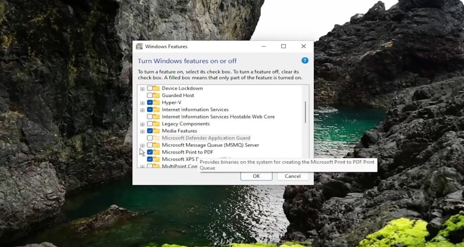Expand the Internet Information Services node
Screen dimensions: 464x247
pos(142,110)
